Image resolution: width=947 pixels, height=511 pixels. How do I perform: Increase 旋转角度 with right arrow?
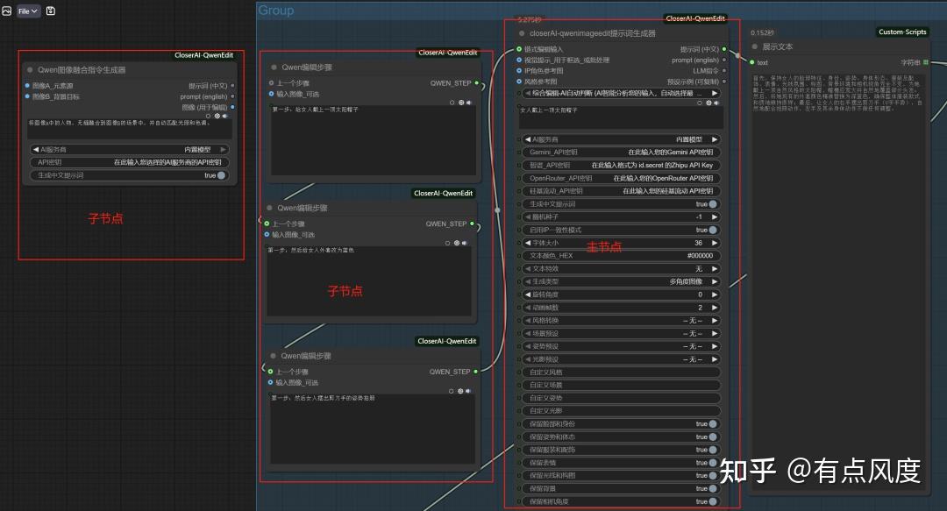[x=715, y=295]
